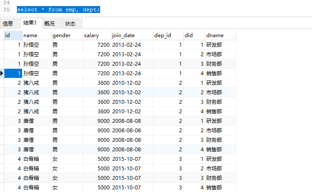This screenshot has width=312, height=192.
Task: Click the first 猪八戒 name cell
Action: [31, 83]
